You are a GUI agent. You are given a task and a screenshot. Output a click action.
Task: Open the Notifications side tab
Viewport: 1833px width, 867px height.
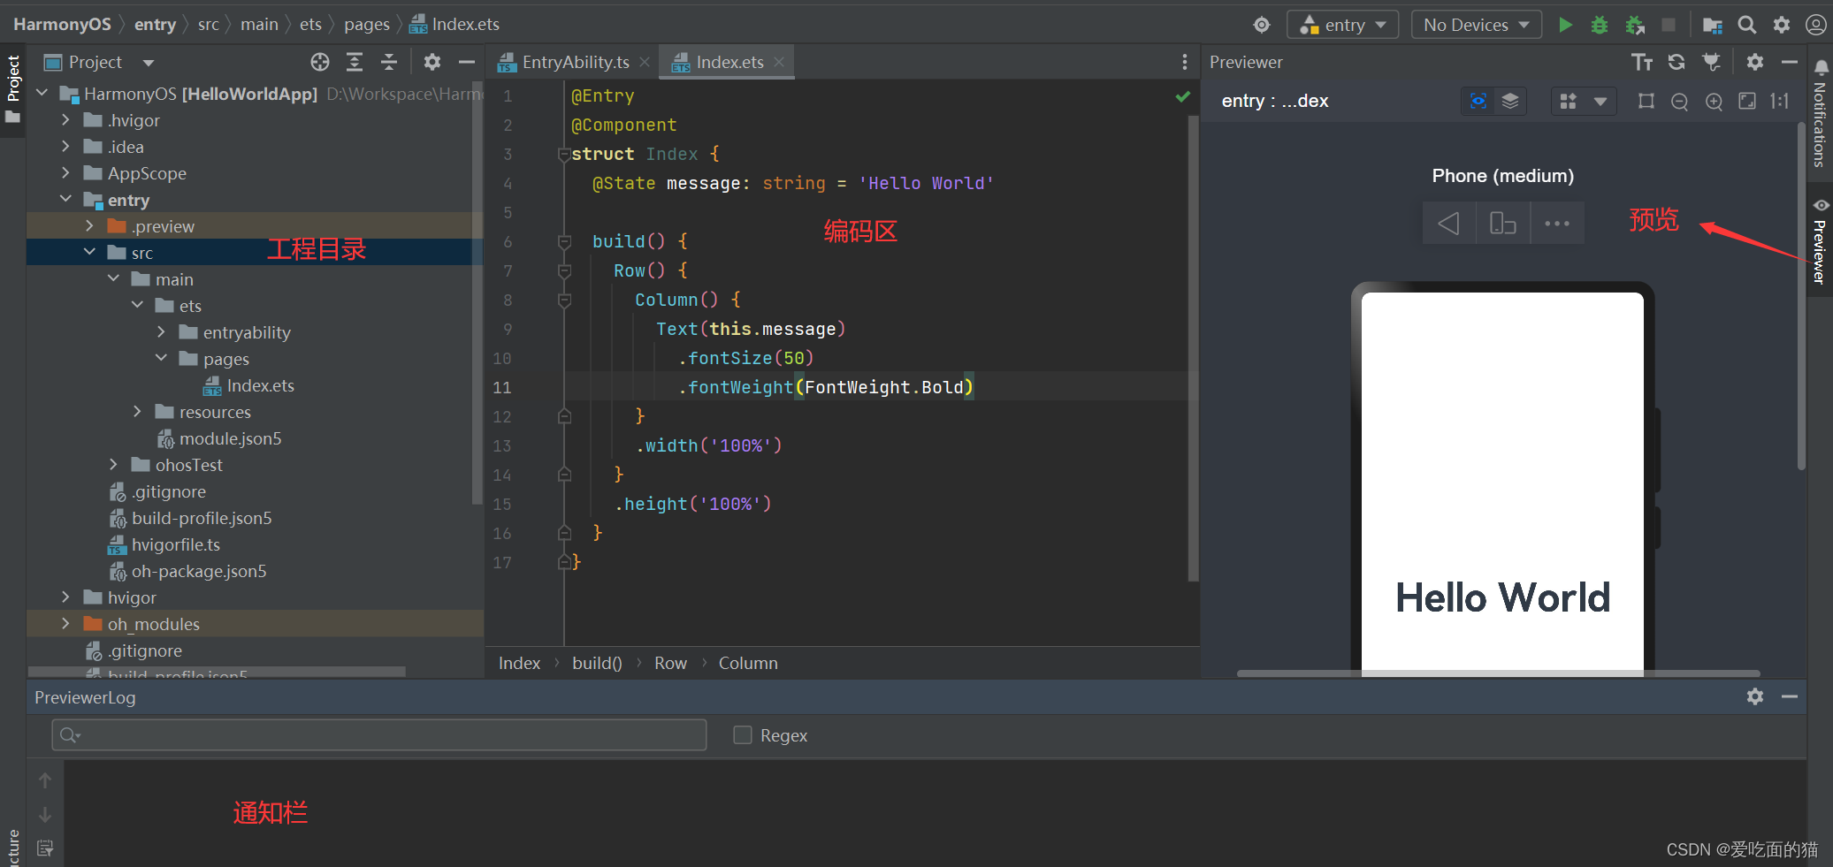[1819, 115]
